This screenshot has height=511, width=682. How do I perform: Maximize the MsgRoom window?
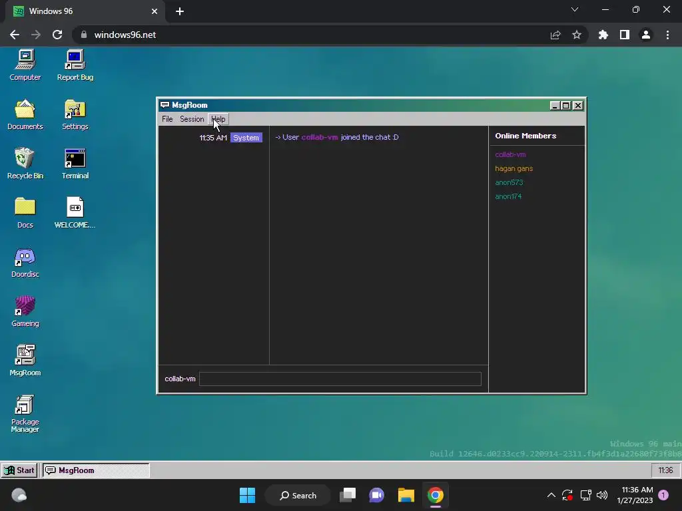pyautogui.click(x=566, y=106)
